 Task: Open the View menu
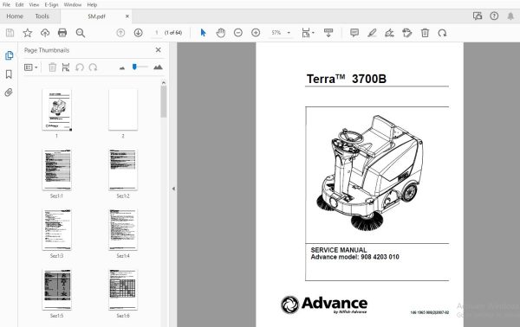pyautogui.click(x=34, y=4)
